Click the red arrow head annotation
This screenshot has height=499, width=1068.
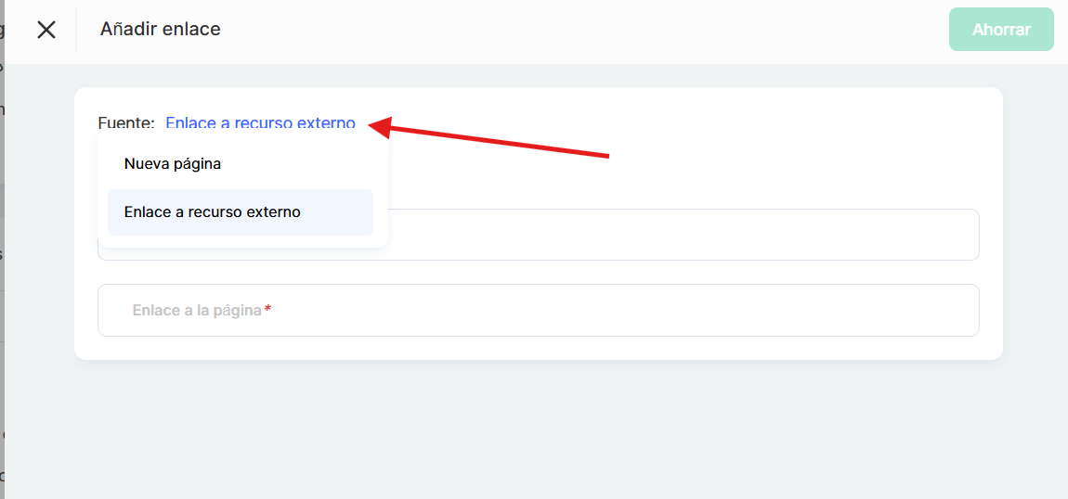click(379, 126)
